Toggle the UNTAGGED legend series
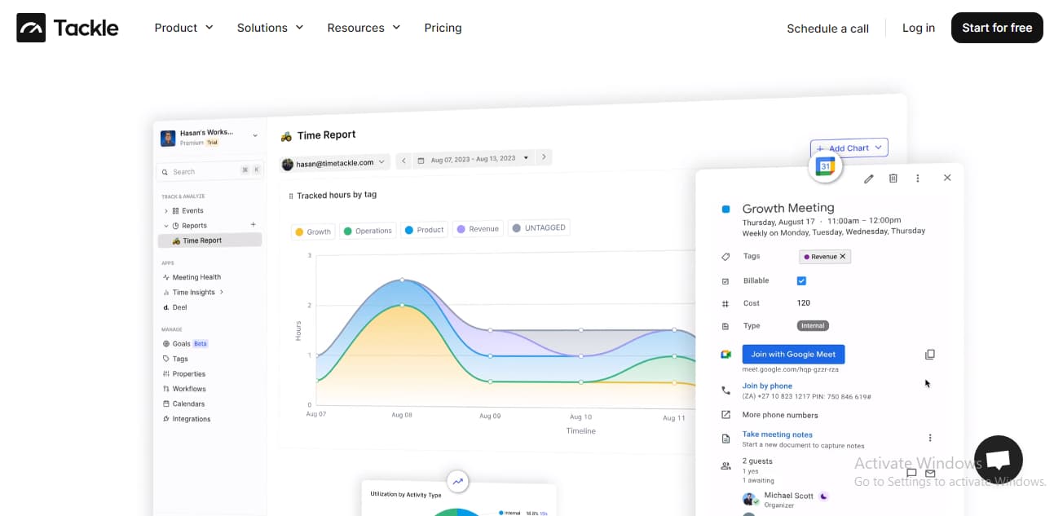The width and height of the screenshot is (1054, 516). tap(539, 228)
